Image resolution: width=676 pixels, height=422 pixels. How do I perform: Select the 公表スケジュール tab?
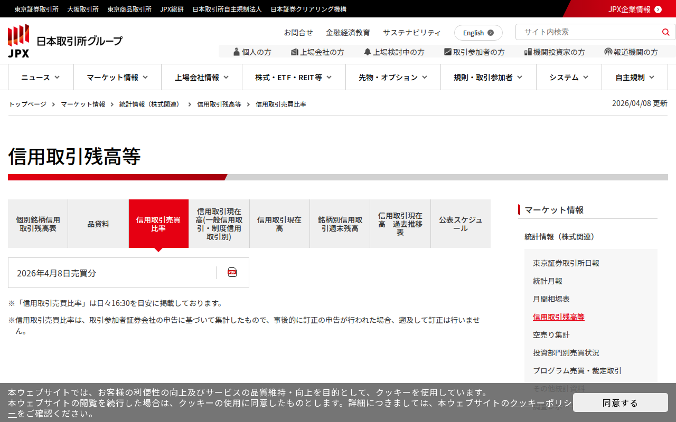(461, 224)
